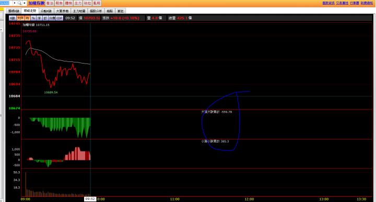Select the 即時走勢 tab
Screen dimensions: 376x202
coord(30,11)
